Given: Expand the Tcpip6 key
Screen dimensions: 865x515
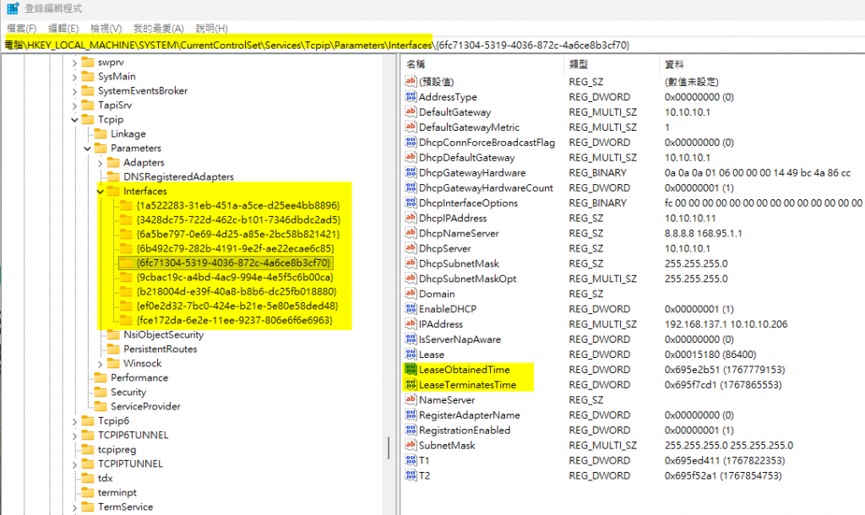Looking at the screenshot, I should click(74, 420).
